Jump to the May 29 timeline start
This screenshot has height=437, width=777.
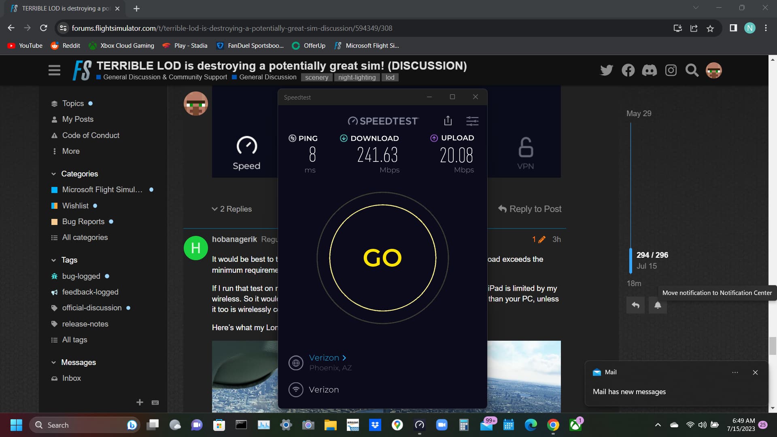[639, 113]
